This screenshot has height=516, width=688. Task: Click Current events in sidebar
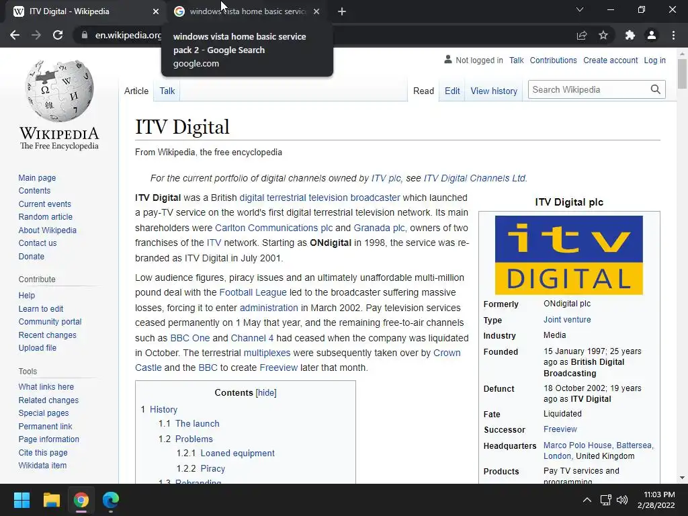click(45, 204)
